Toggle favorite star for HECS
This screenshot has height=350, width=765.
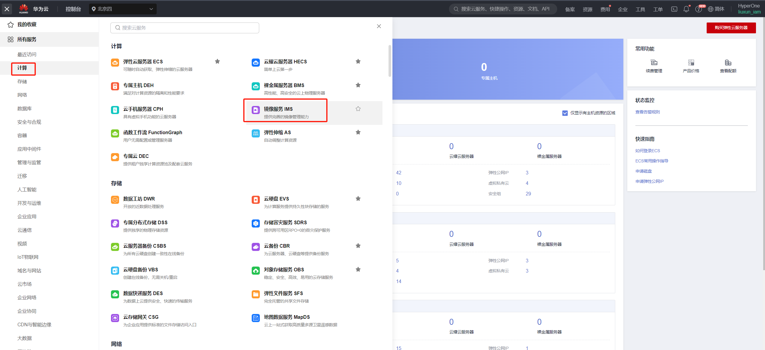[x=358, y=61]
